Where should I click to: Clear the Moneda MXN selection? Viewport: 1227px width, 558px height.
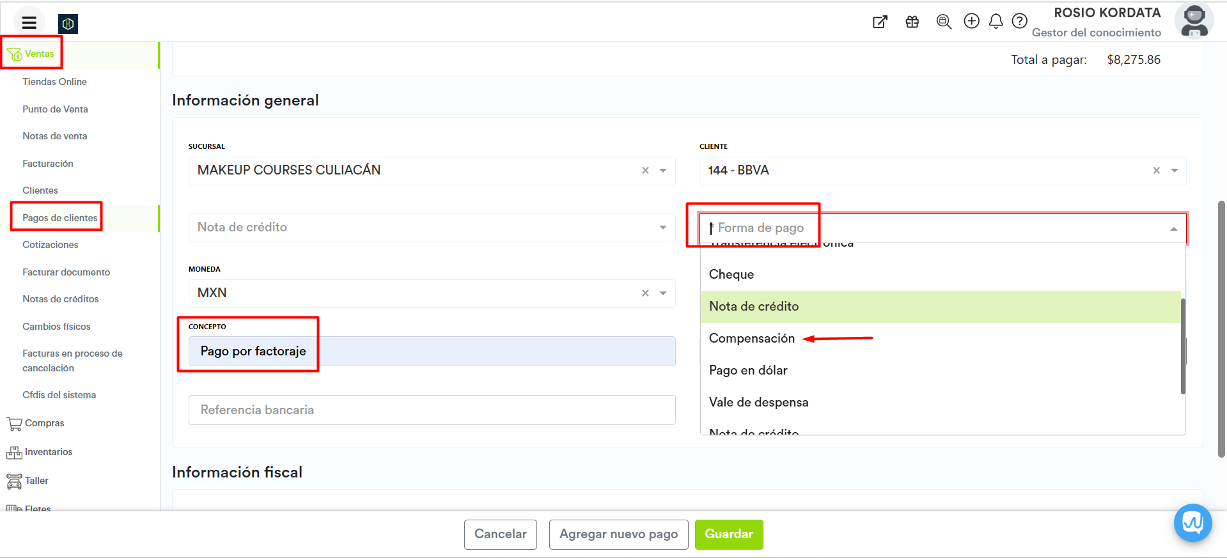645,293
